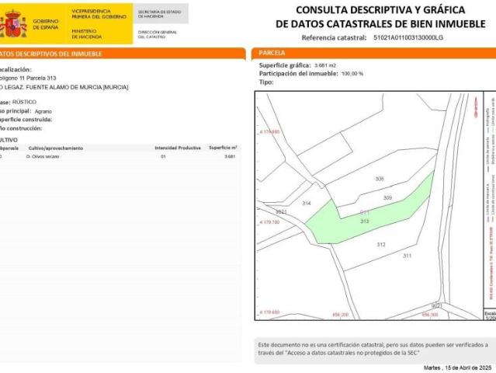Click parcel label 311 on the map

[x=407, y=256]
